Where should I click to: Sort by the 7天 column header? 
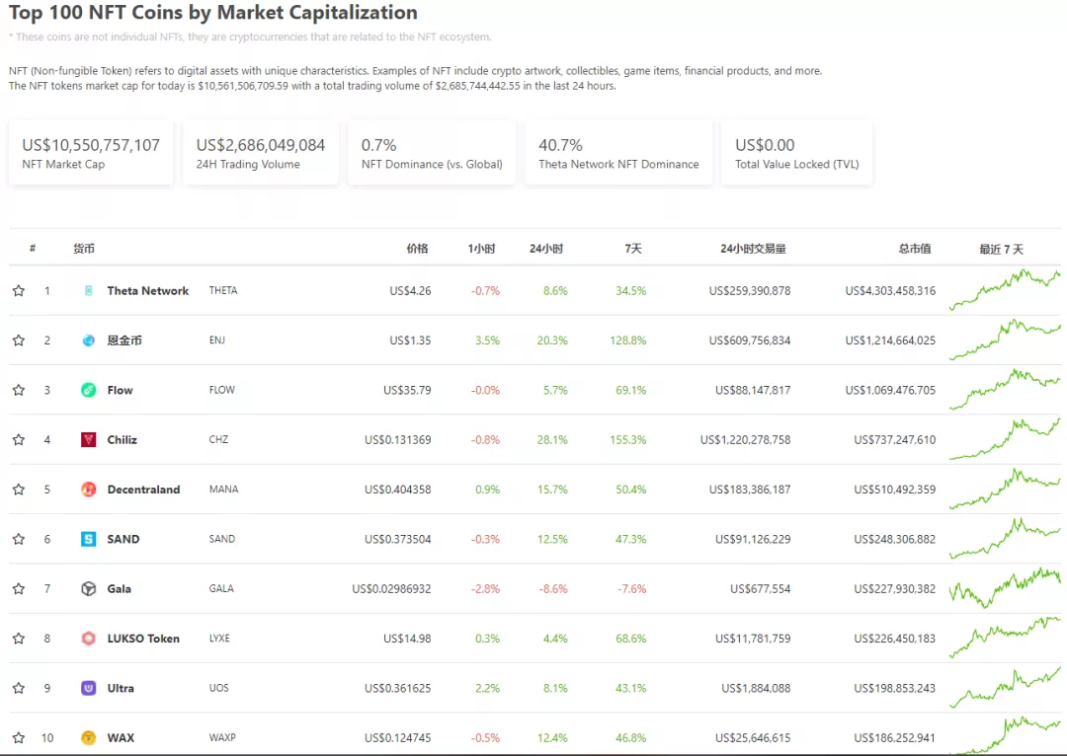[x=633, y=249]
